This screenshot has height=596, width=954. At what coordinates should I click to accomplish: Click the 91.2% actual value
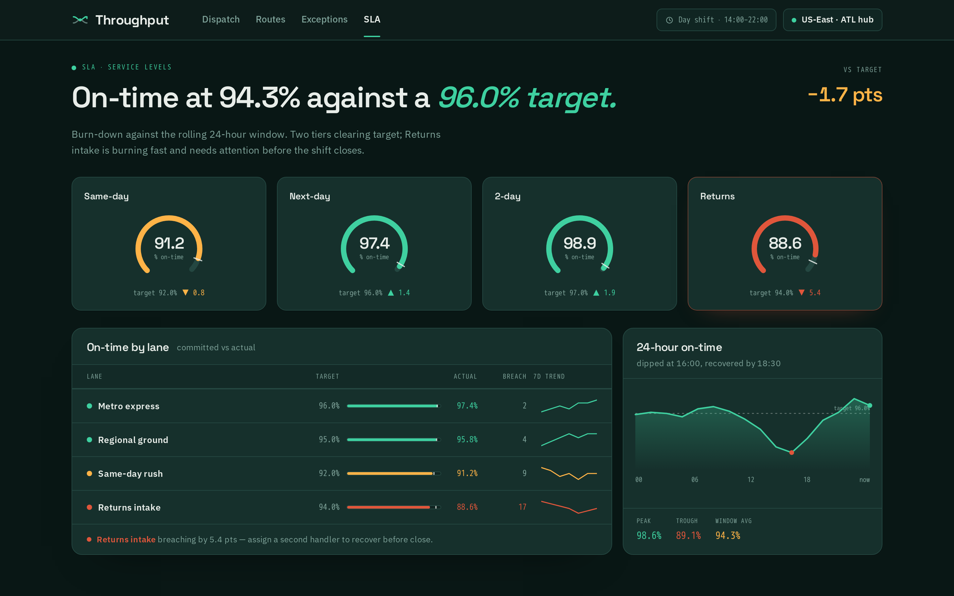467,473
